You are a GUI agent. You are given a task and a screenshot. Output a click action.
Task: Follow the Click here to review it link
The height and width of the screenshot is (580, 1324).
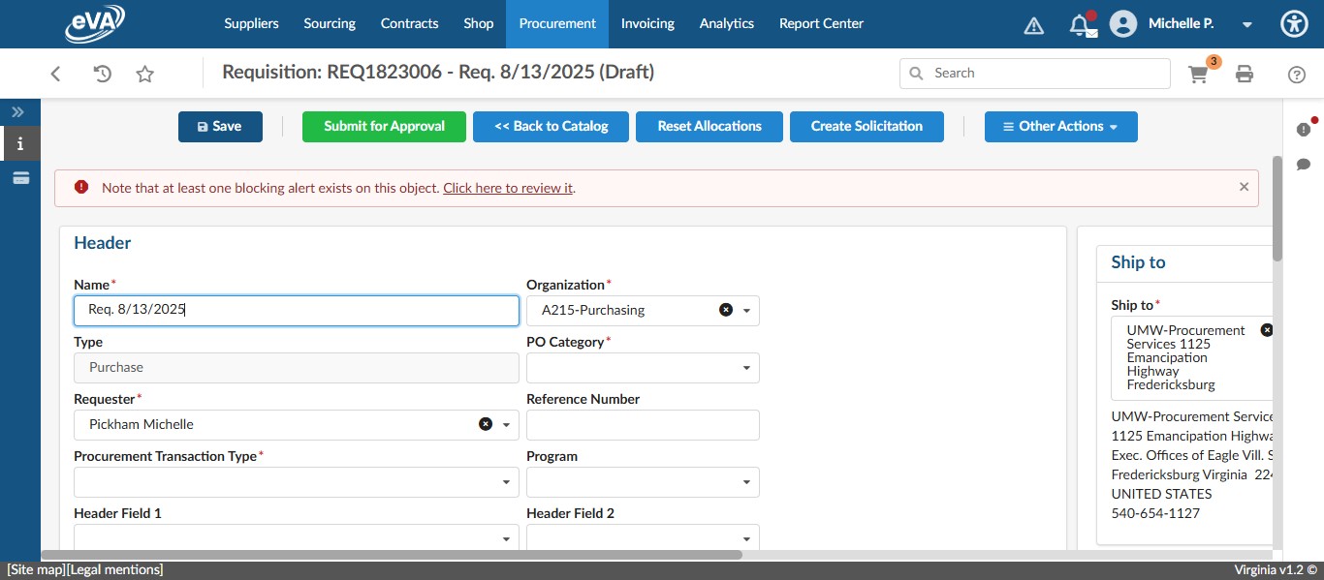click(x=507, y=187)
